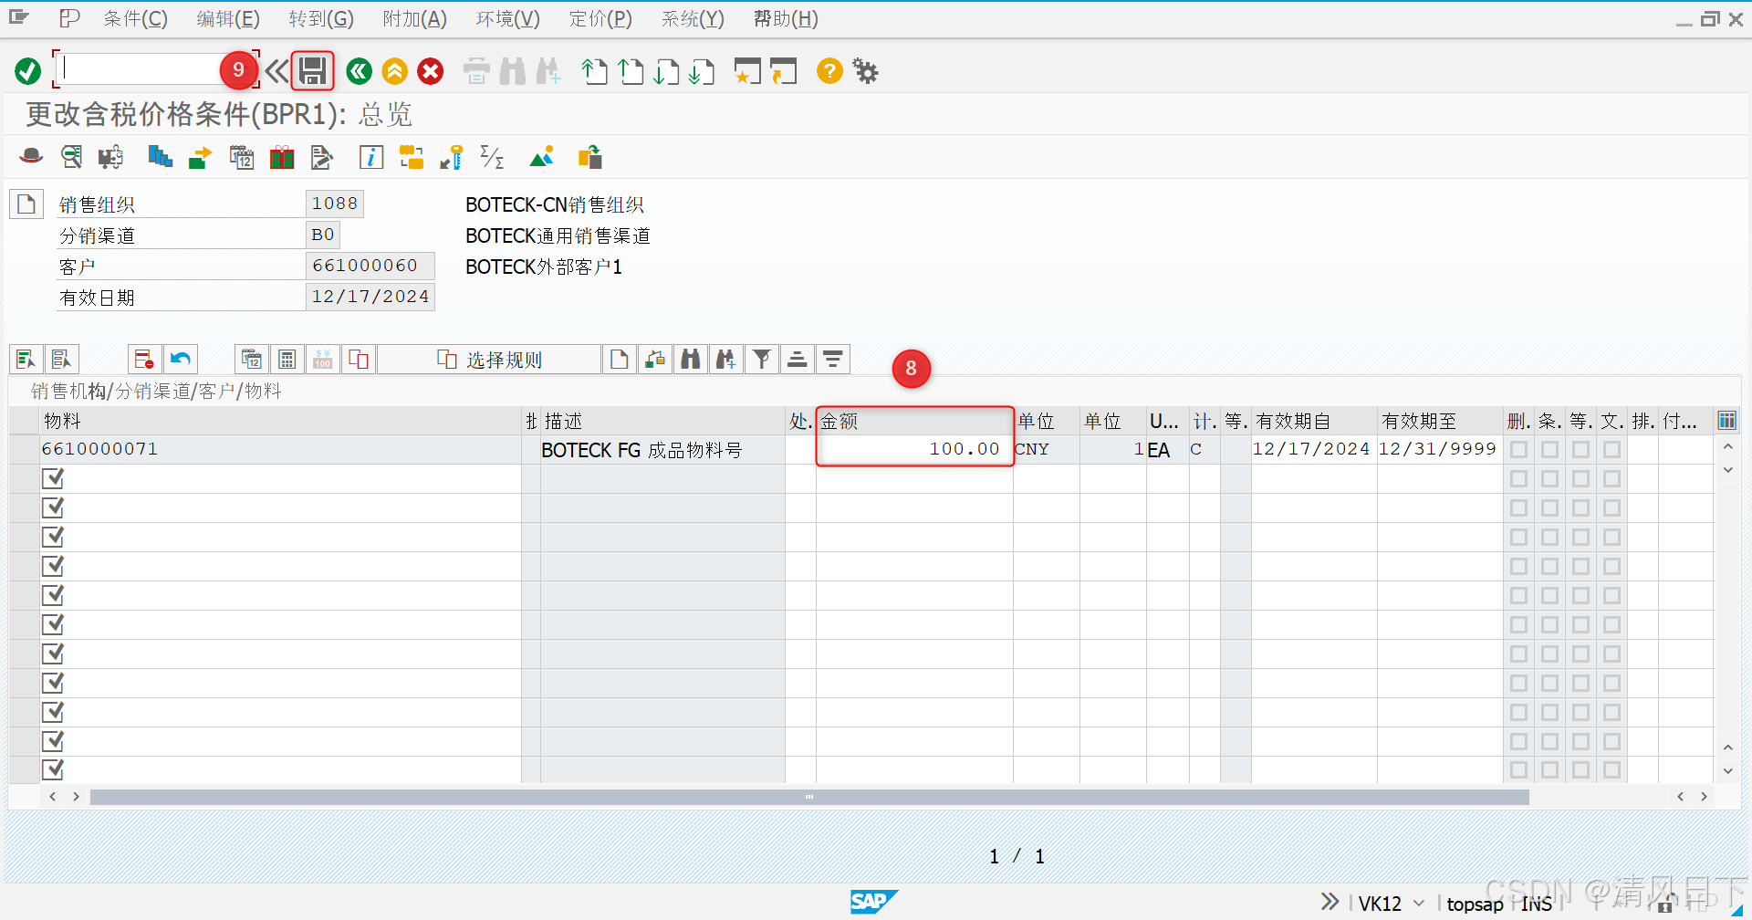Click the yellow Exit icon

pos(395,71)
